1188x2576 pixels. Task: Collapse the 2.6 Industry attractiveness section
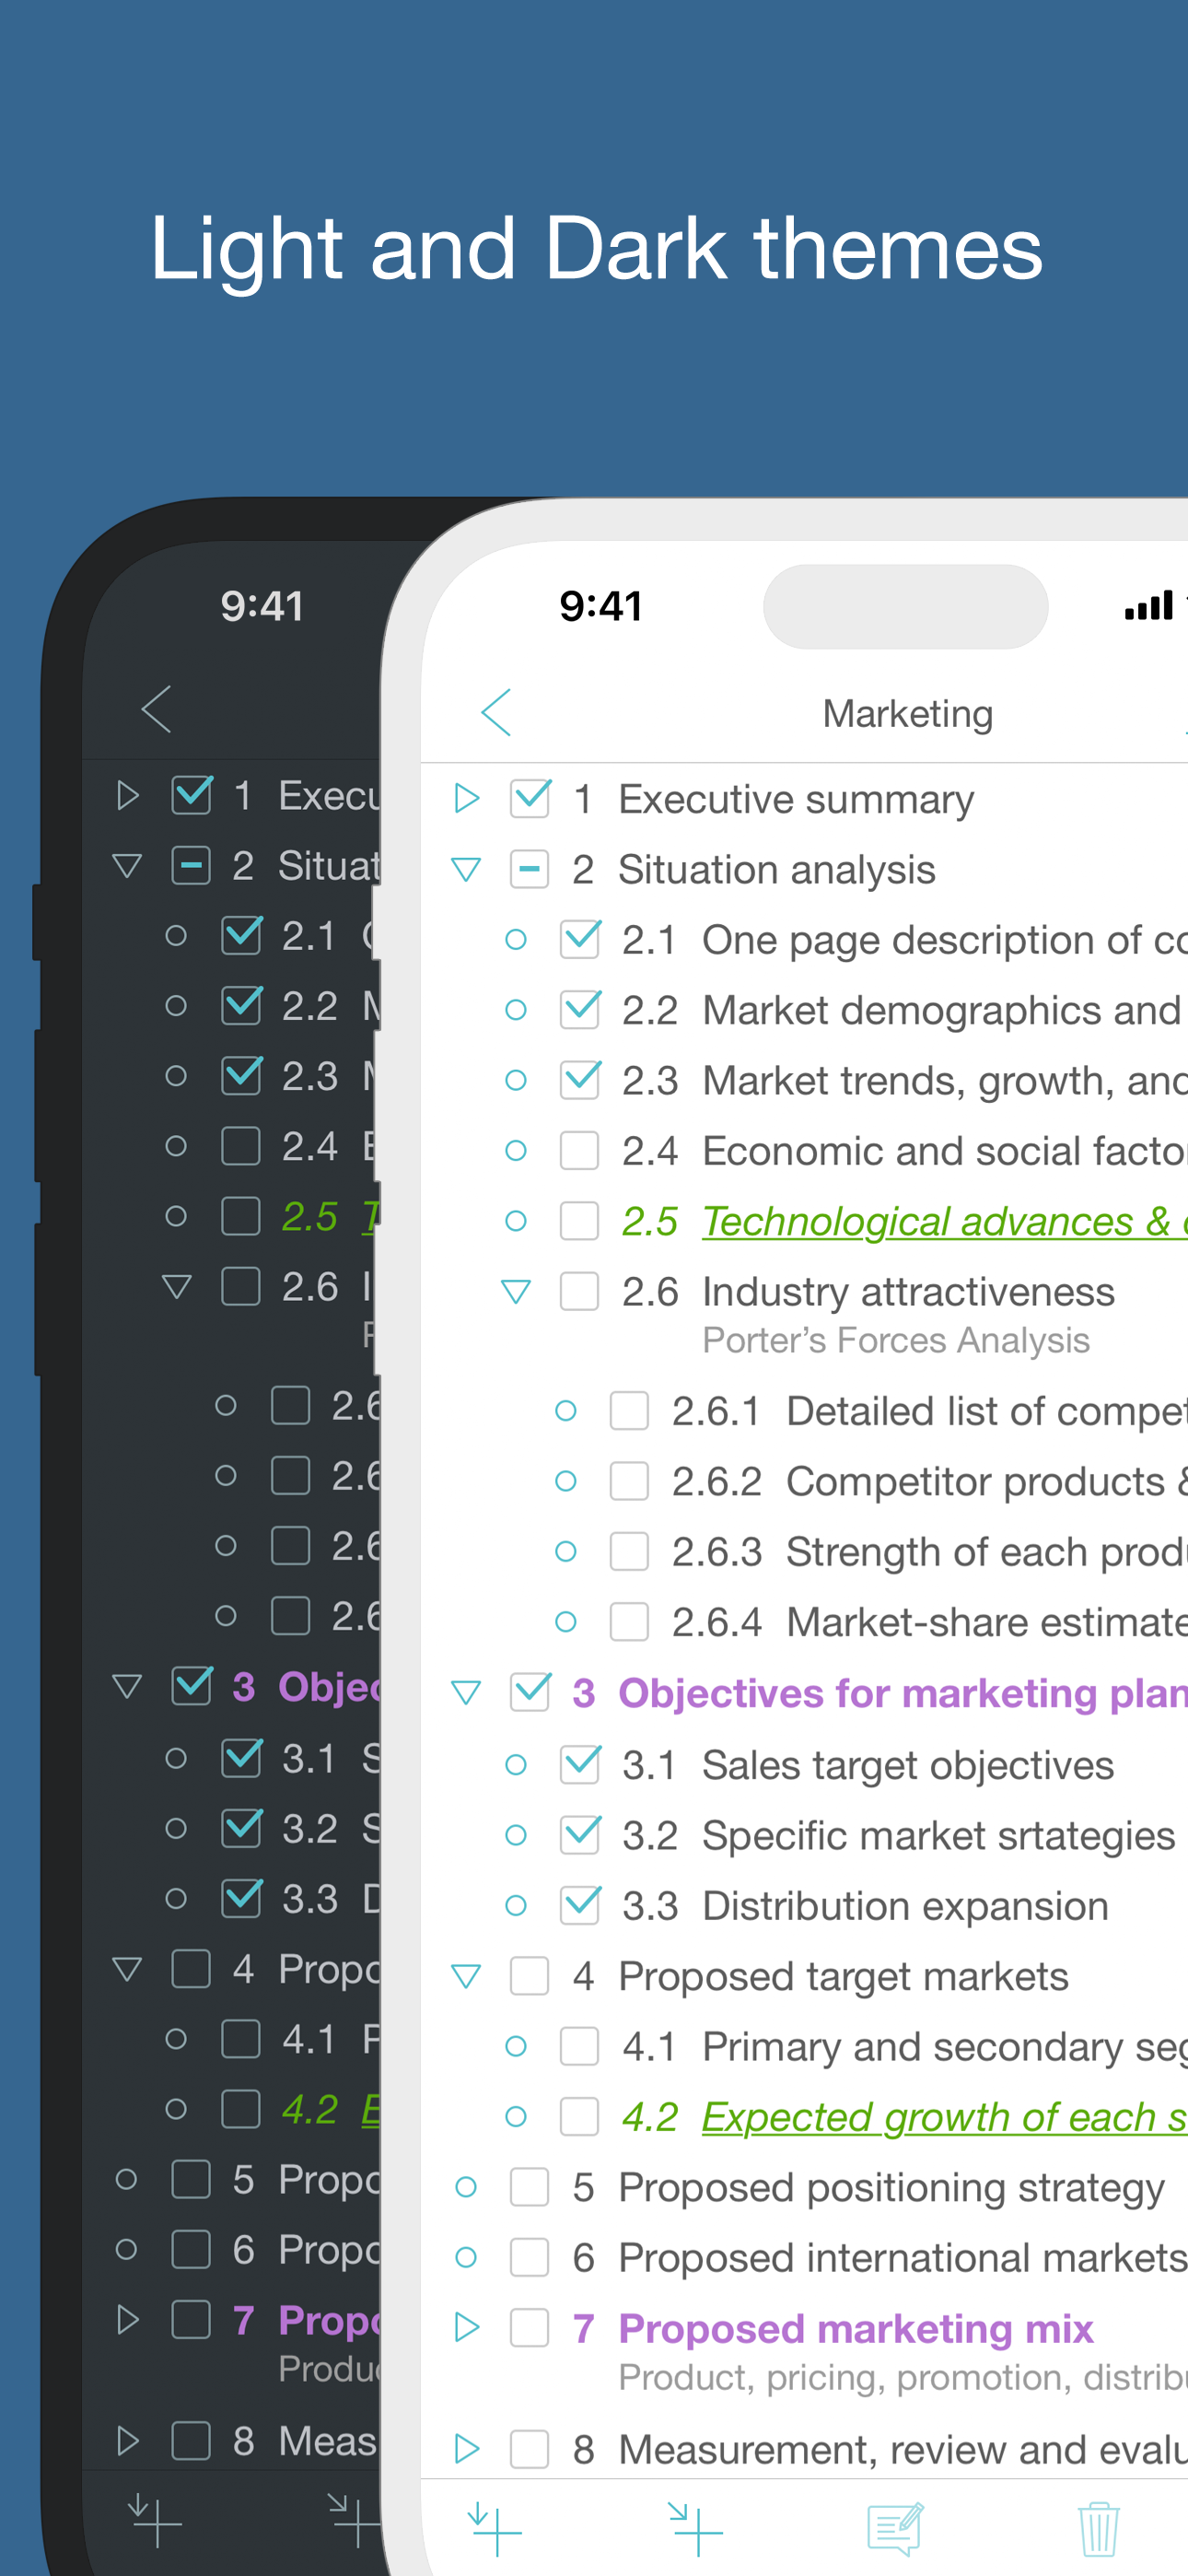(x=516, y=1292)
